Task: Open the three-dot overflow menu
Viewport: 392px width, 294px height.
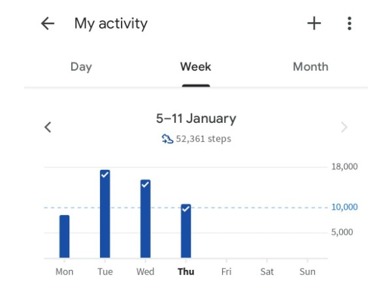Action: point(350,24)
